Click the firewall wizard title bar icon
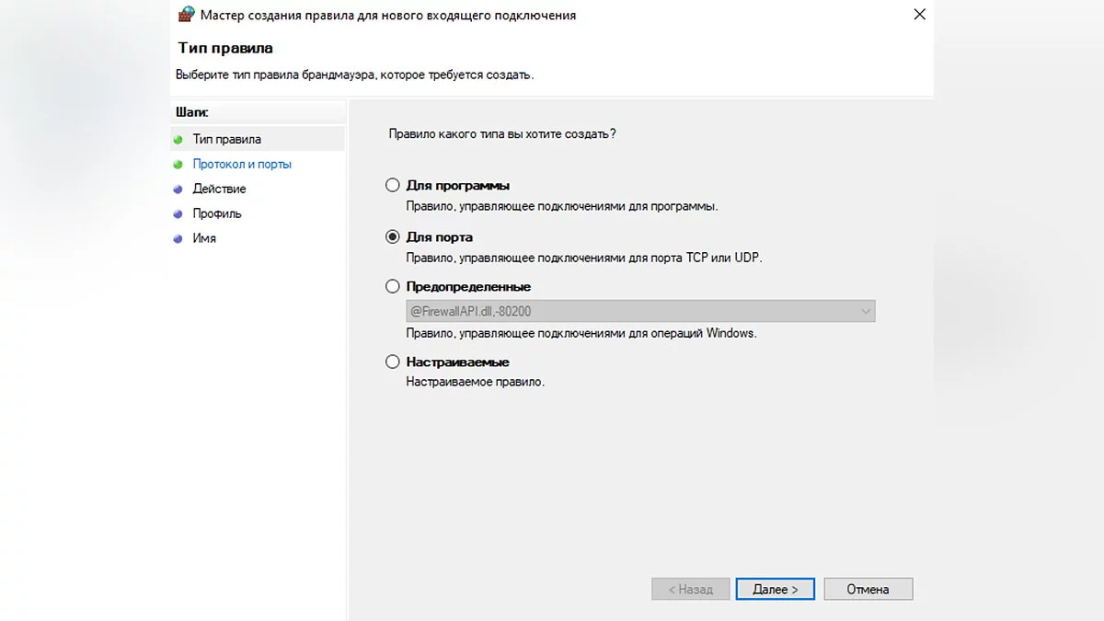 pos(186,15)
